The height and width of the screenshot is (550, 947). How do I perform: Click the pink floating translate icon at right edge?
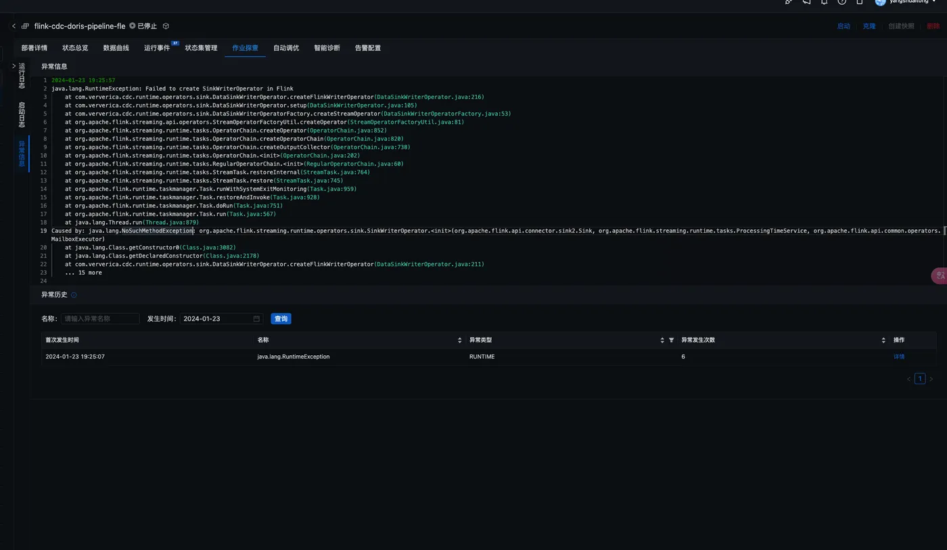[x=940, y=275]
